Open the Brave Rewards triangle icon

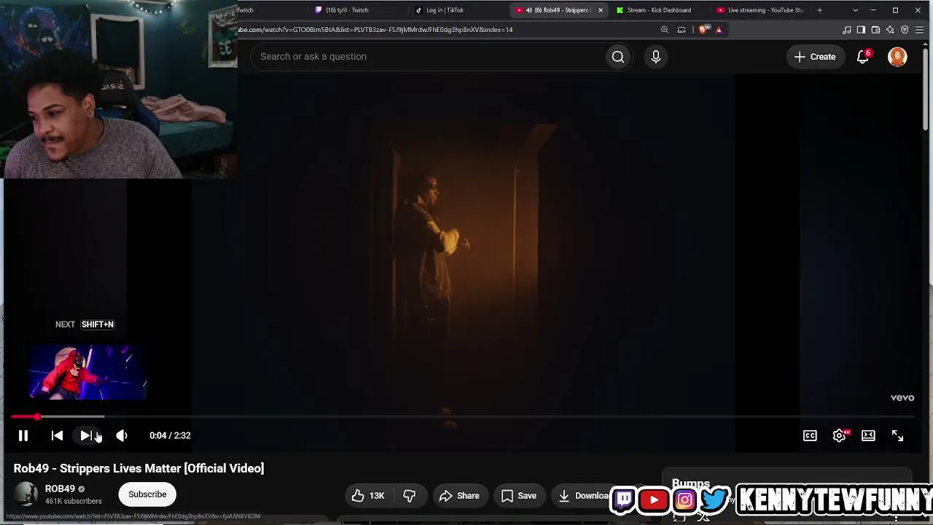tap(719, 30)
